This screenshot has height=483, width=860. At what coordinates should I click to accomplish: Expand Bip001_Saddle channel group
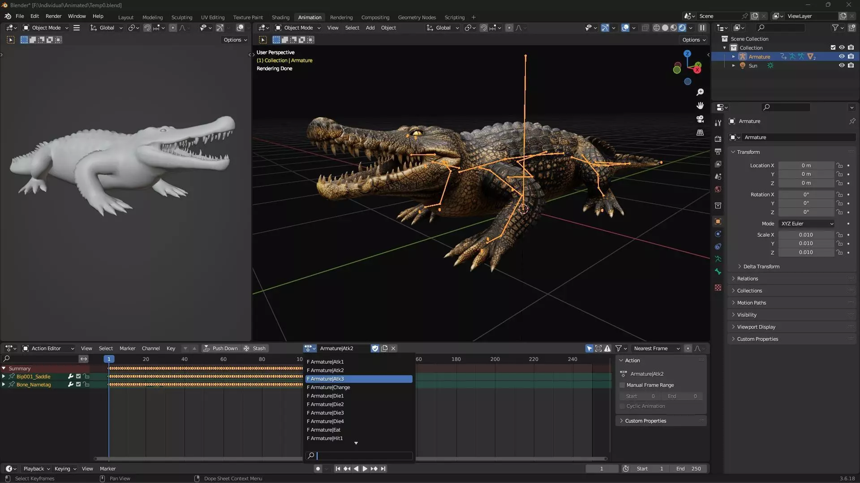tap(4, 377)
